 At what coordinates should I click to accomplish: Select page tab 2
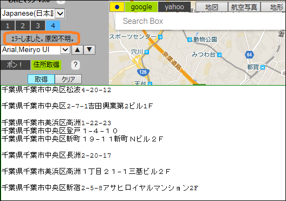pyautogui.click(x=23, y=25)
